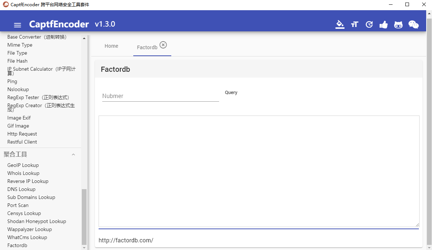432x250 pixels.
Task: Click the font size icon in header
Action: click(x=355, y=24)
